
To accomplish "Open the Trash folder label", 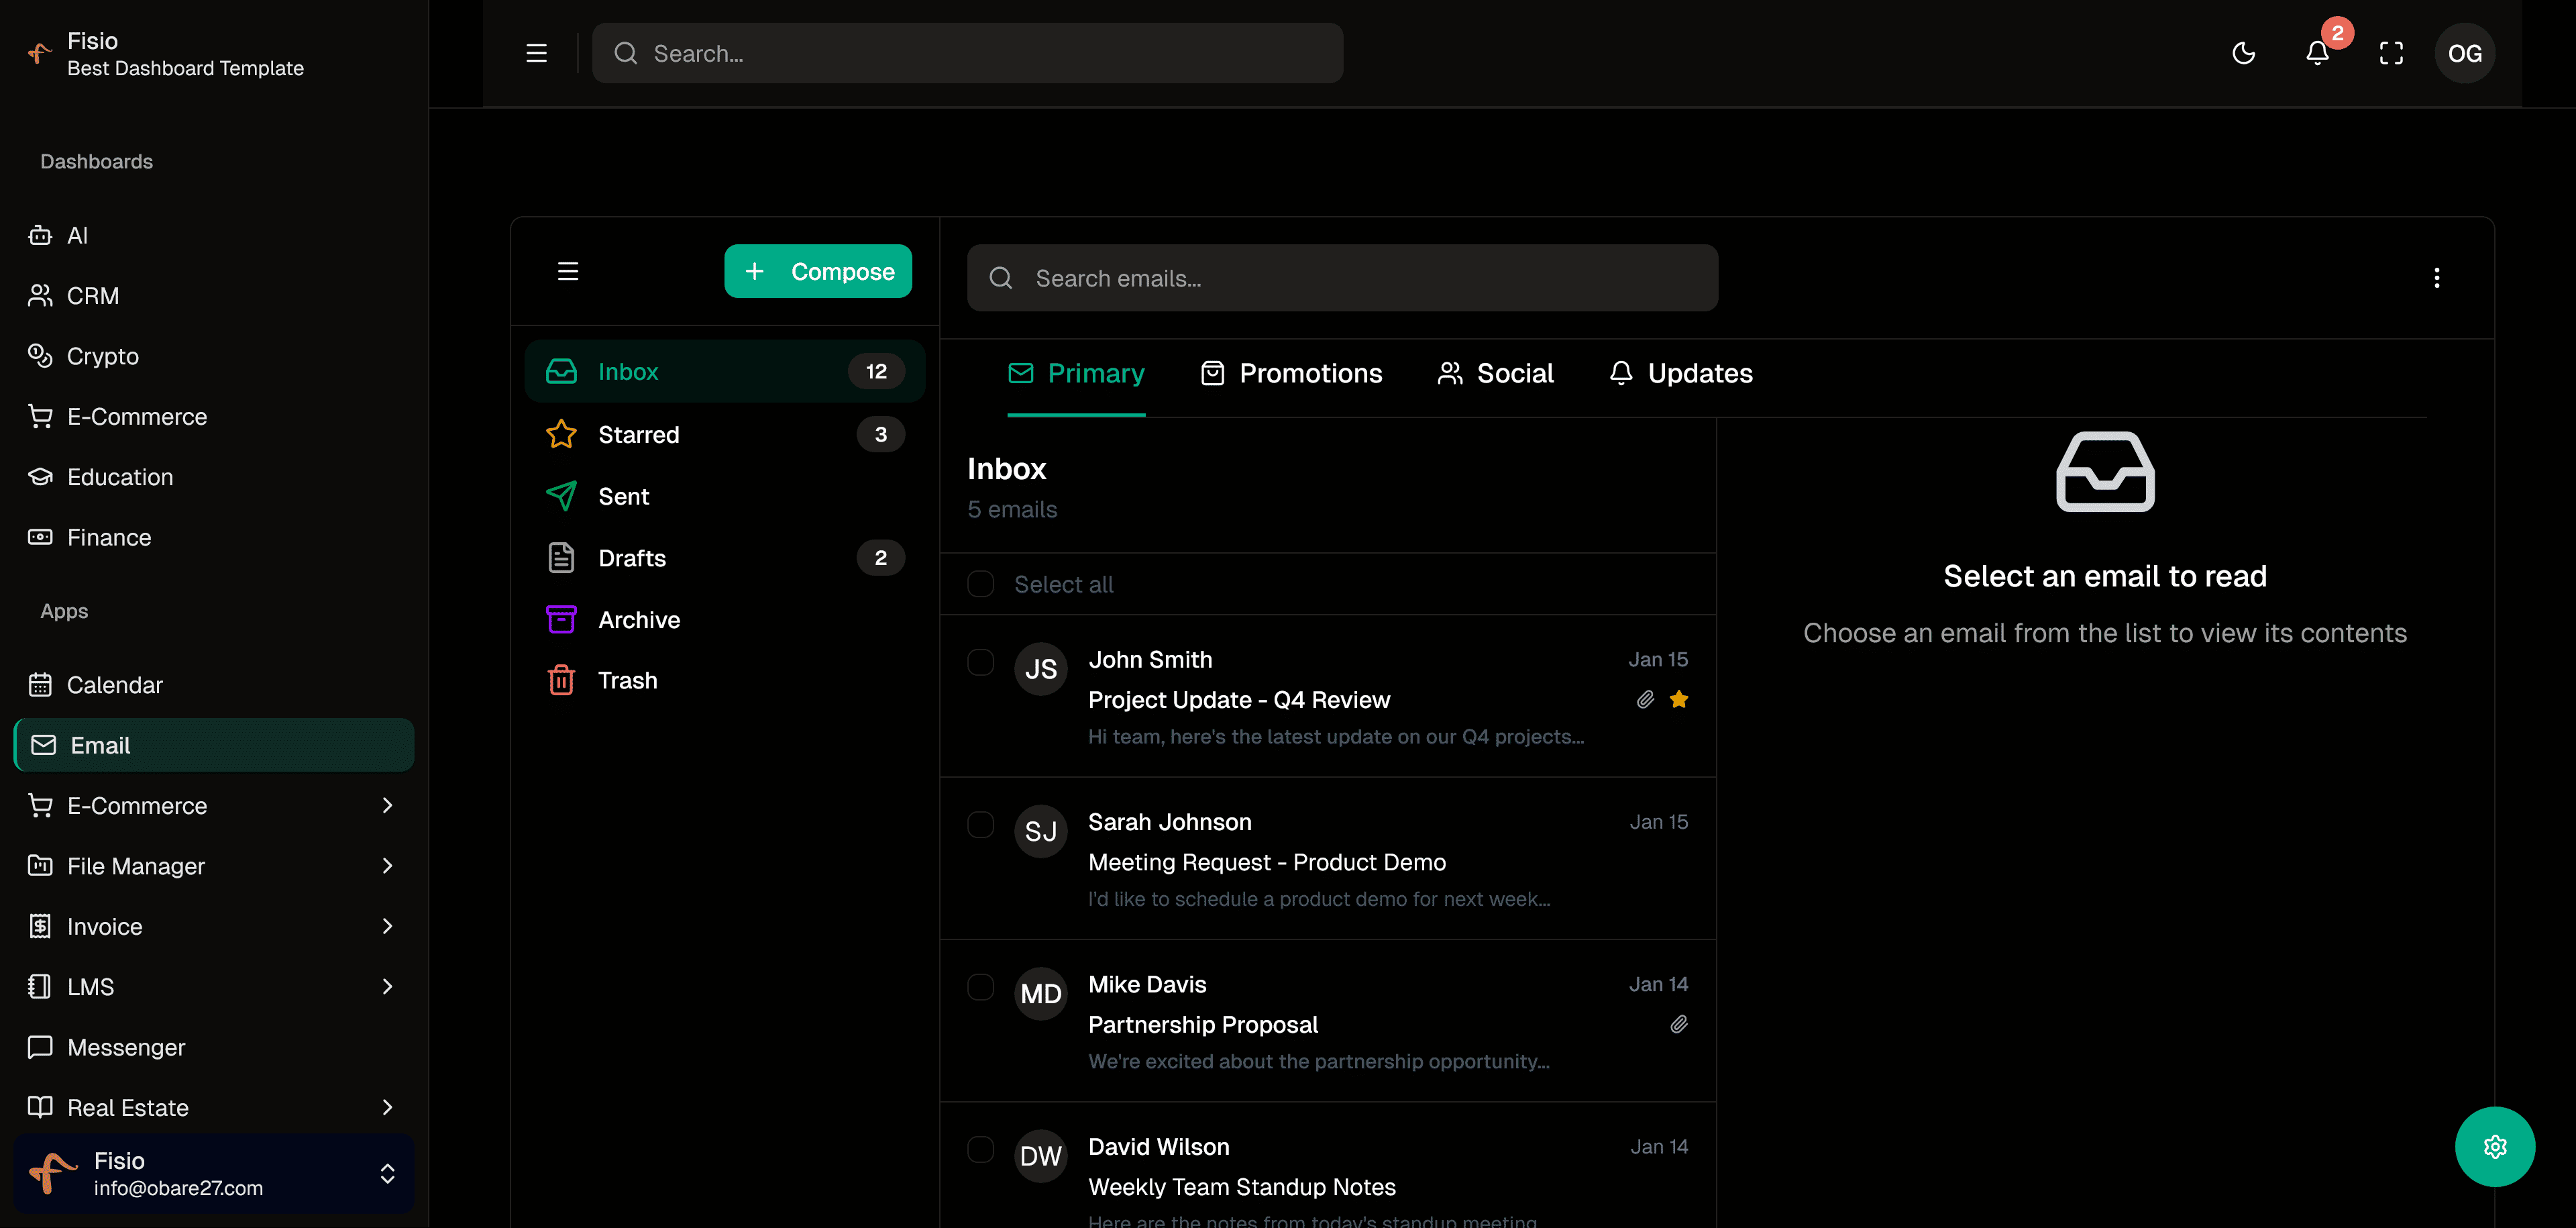I will click(627, 680).
